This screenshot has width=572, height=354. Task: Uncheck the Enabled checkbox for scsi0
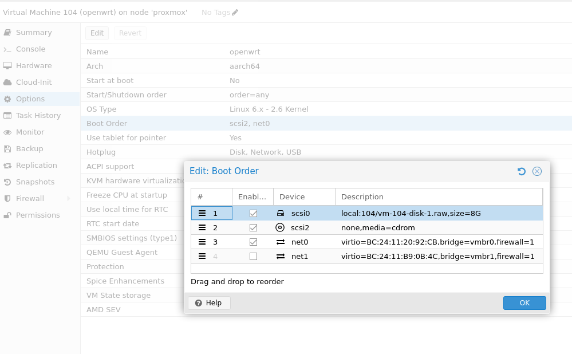pos(253,213)
